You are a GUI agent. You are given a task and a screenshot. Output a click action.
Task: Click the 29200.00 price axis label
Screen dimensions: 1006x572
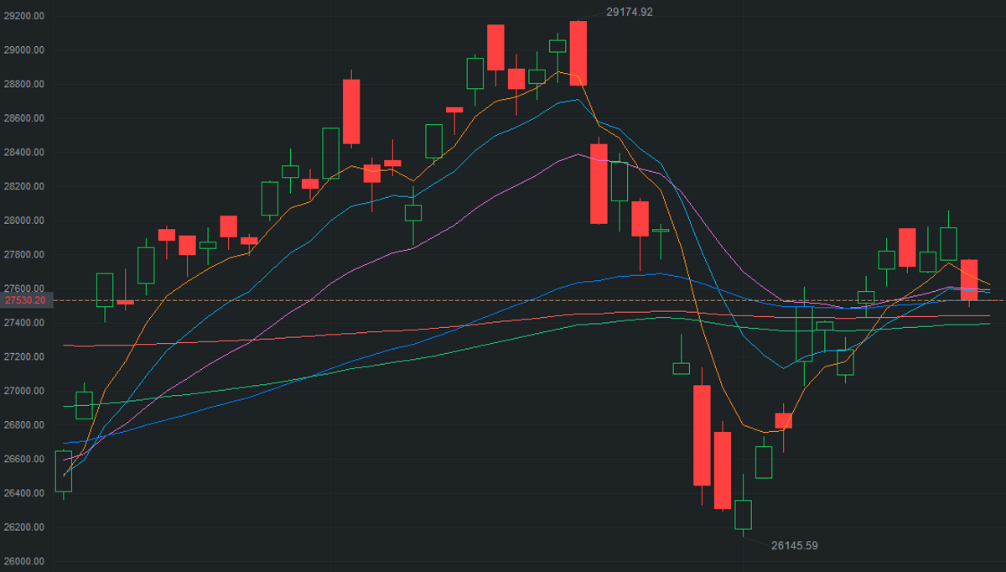(x=26, y=16)
